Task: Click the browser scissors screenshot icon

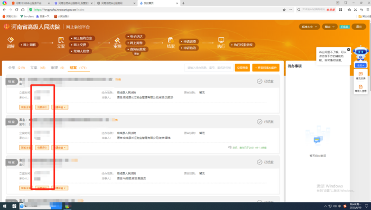Action: coord(355,10)
